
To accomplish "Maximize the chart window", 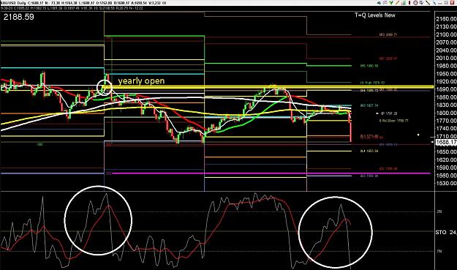I will [x=446, y=3].
